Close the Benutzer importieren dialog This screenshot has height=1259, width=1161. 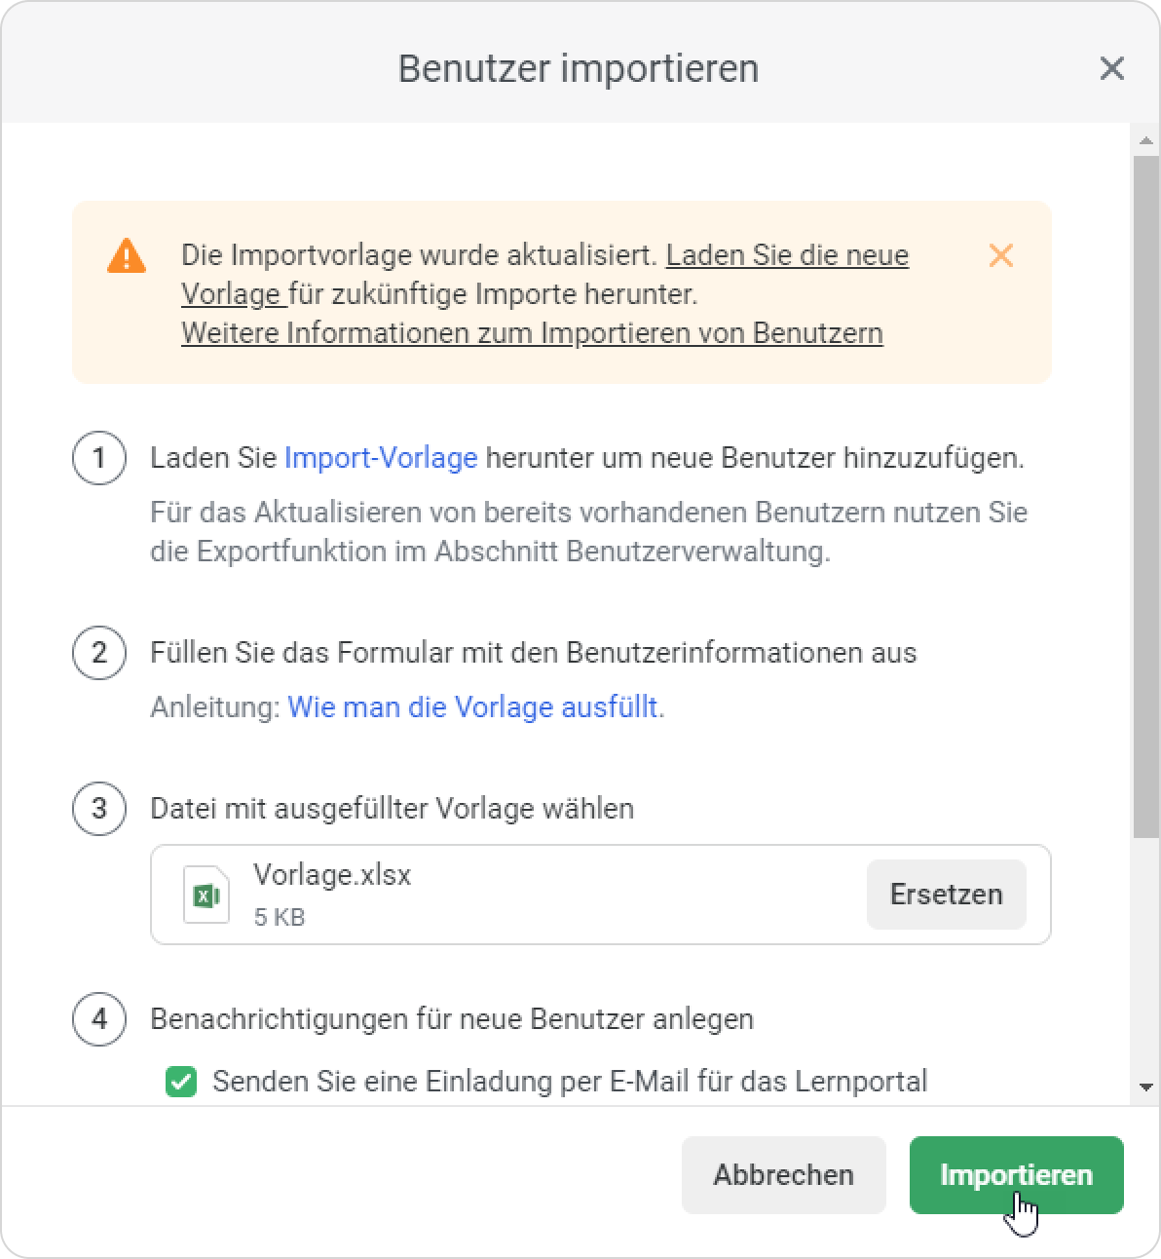pyautogui.click(x=1111, y=68)
